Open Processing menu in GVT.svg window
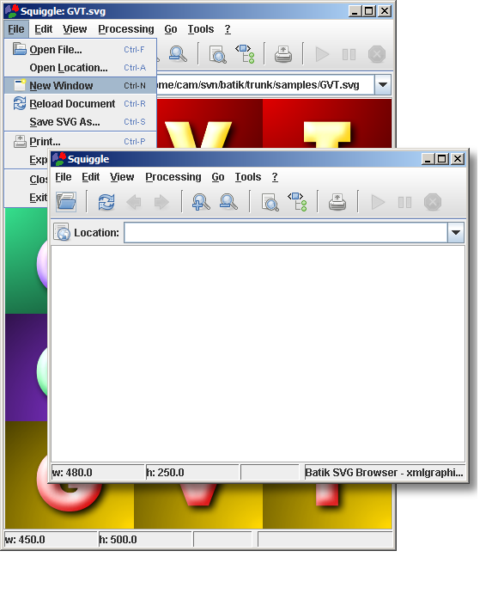Viewport: 498px width, 600px height. click(x=126, y=29)
